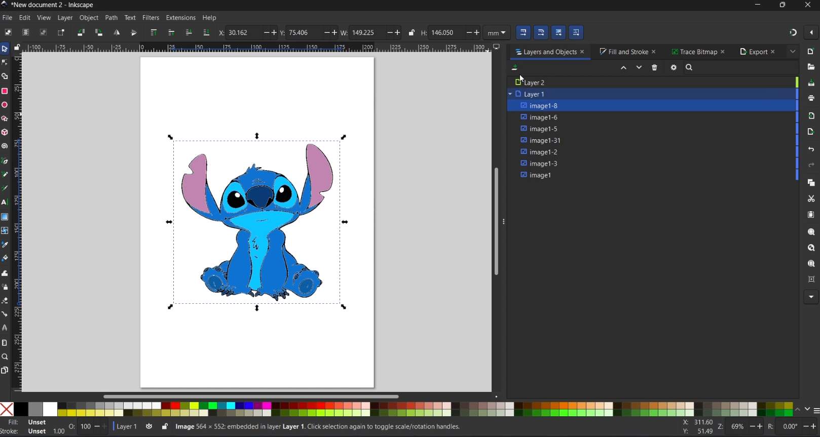Open the units dropdown showing mm
The image size is (820, 437).
497,33
